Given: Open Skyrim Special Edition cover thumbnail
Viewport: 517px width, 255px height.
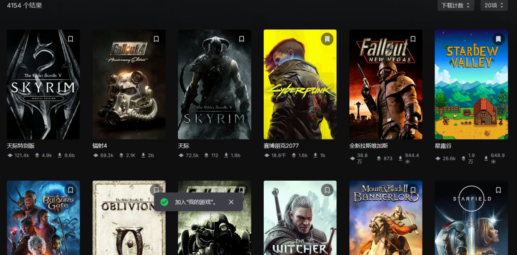Looking at the screenshot, I should coord(43,84).
